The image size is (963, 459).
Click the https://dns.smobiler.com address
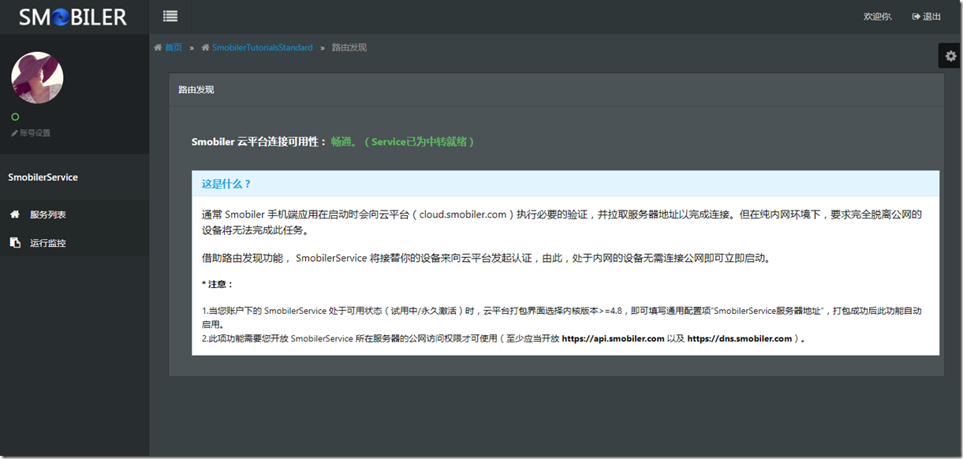click(739, 338)
